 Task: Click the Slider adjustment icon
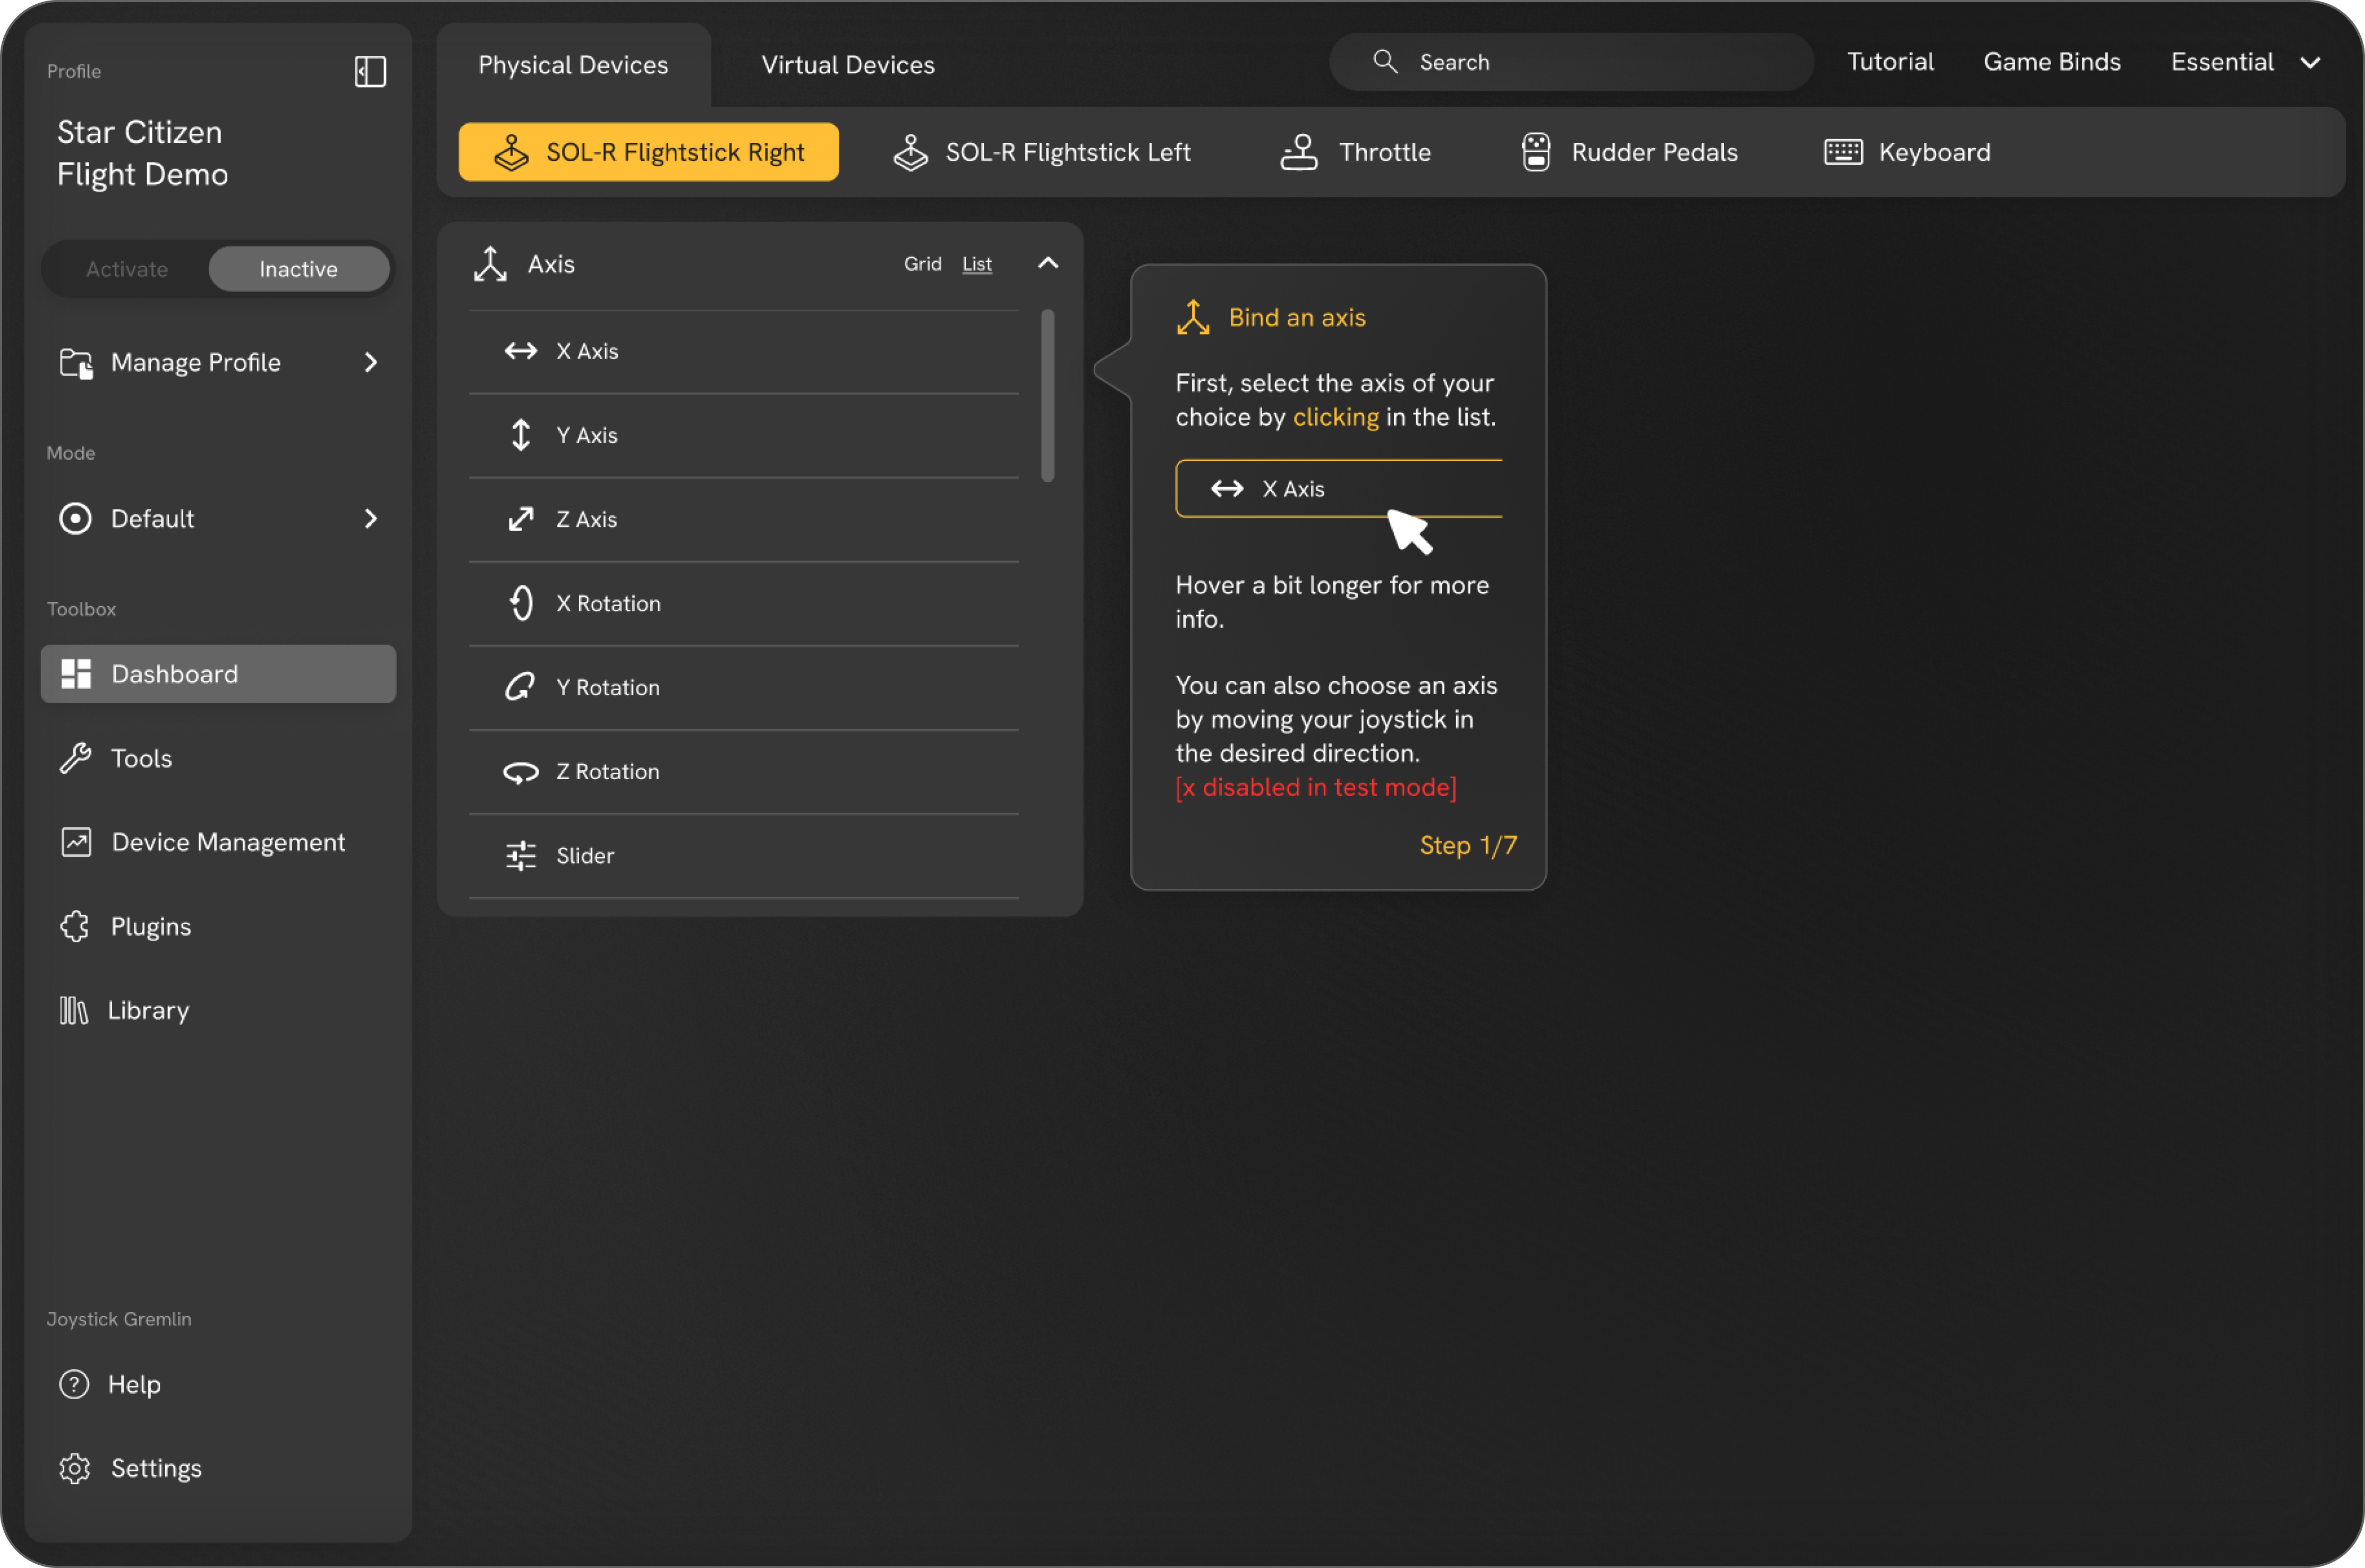pos(521,856)
